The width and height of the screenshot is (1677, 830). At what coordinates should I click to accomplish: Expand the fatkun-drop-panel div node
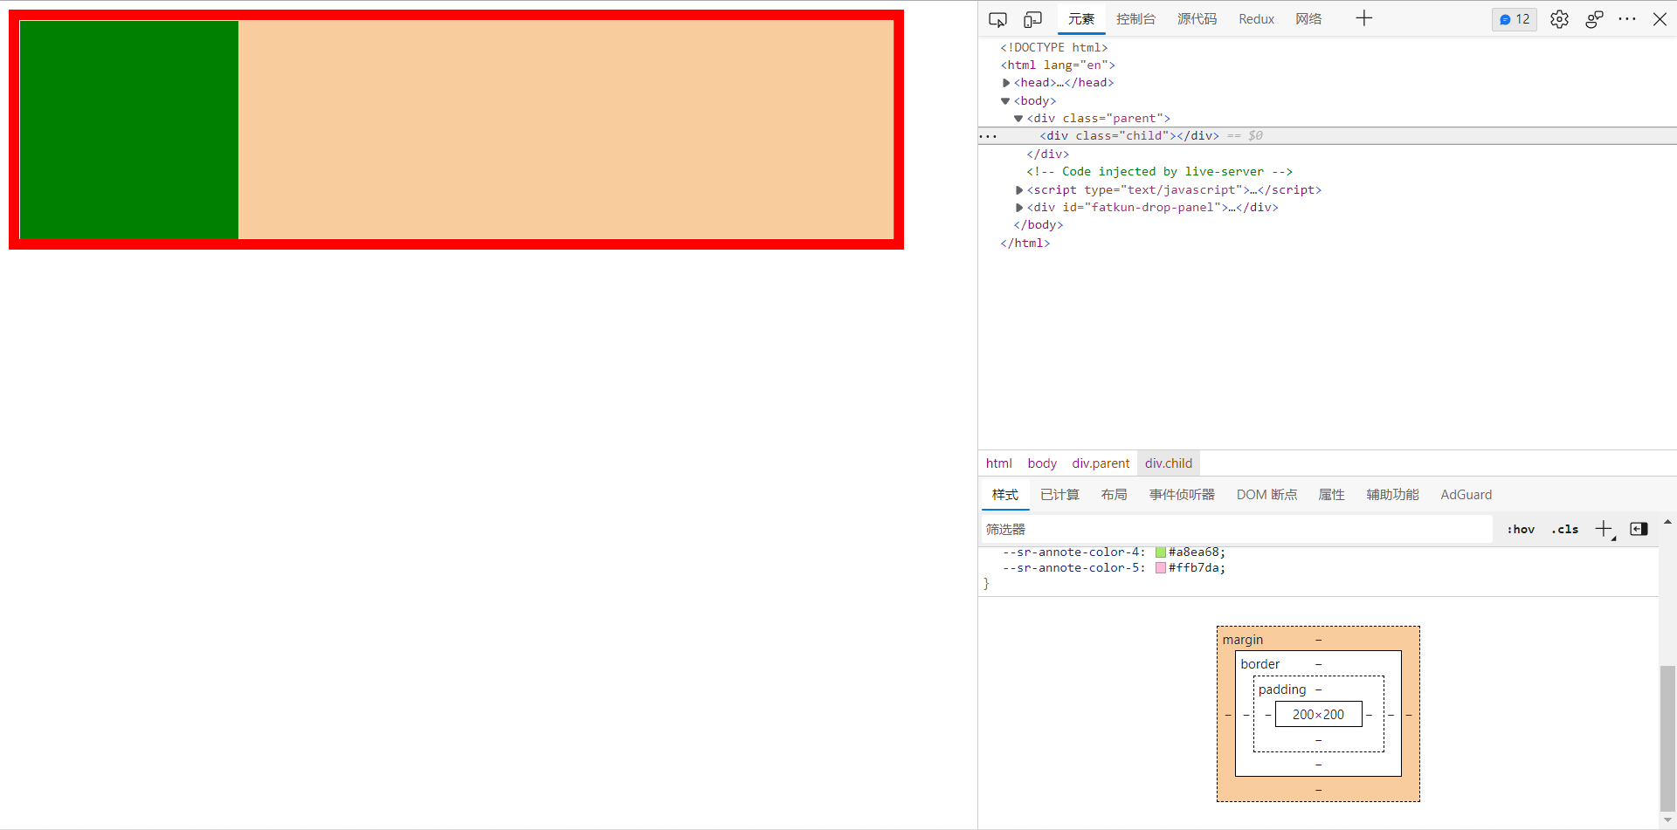pyautogui.click(x=1019, y=208)
